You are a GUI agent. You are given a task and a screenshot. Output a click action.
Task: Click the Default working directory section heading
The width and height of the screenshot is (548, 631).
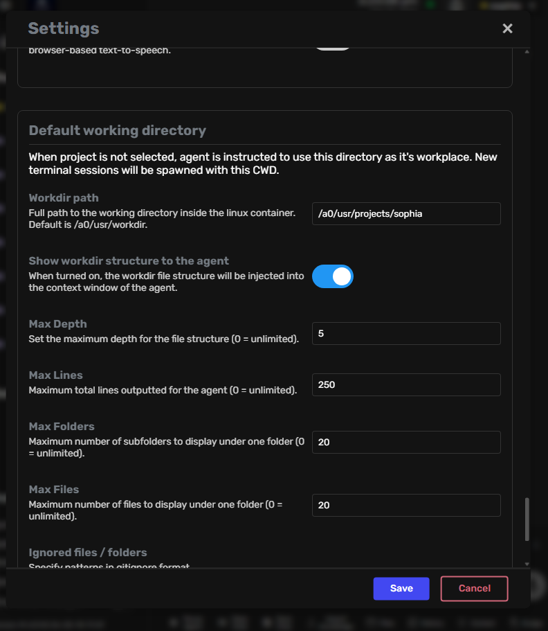point(118,130)
